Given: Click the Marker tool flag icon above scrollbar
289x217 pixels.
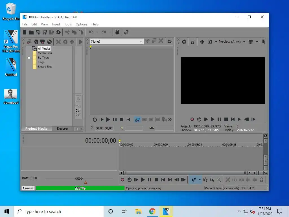Looking at the screenshot, I should tap(265, 136).
